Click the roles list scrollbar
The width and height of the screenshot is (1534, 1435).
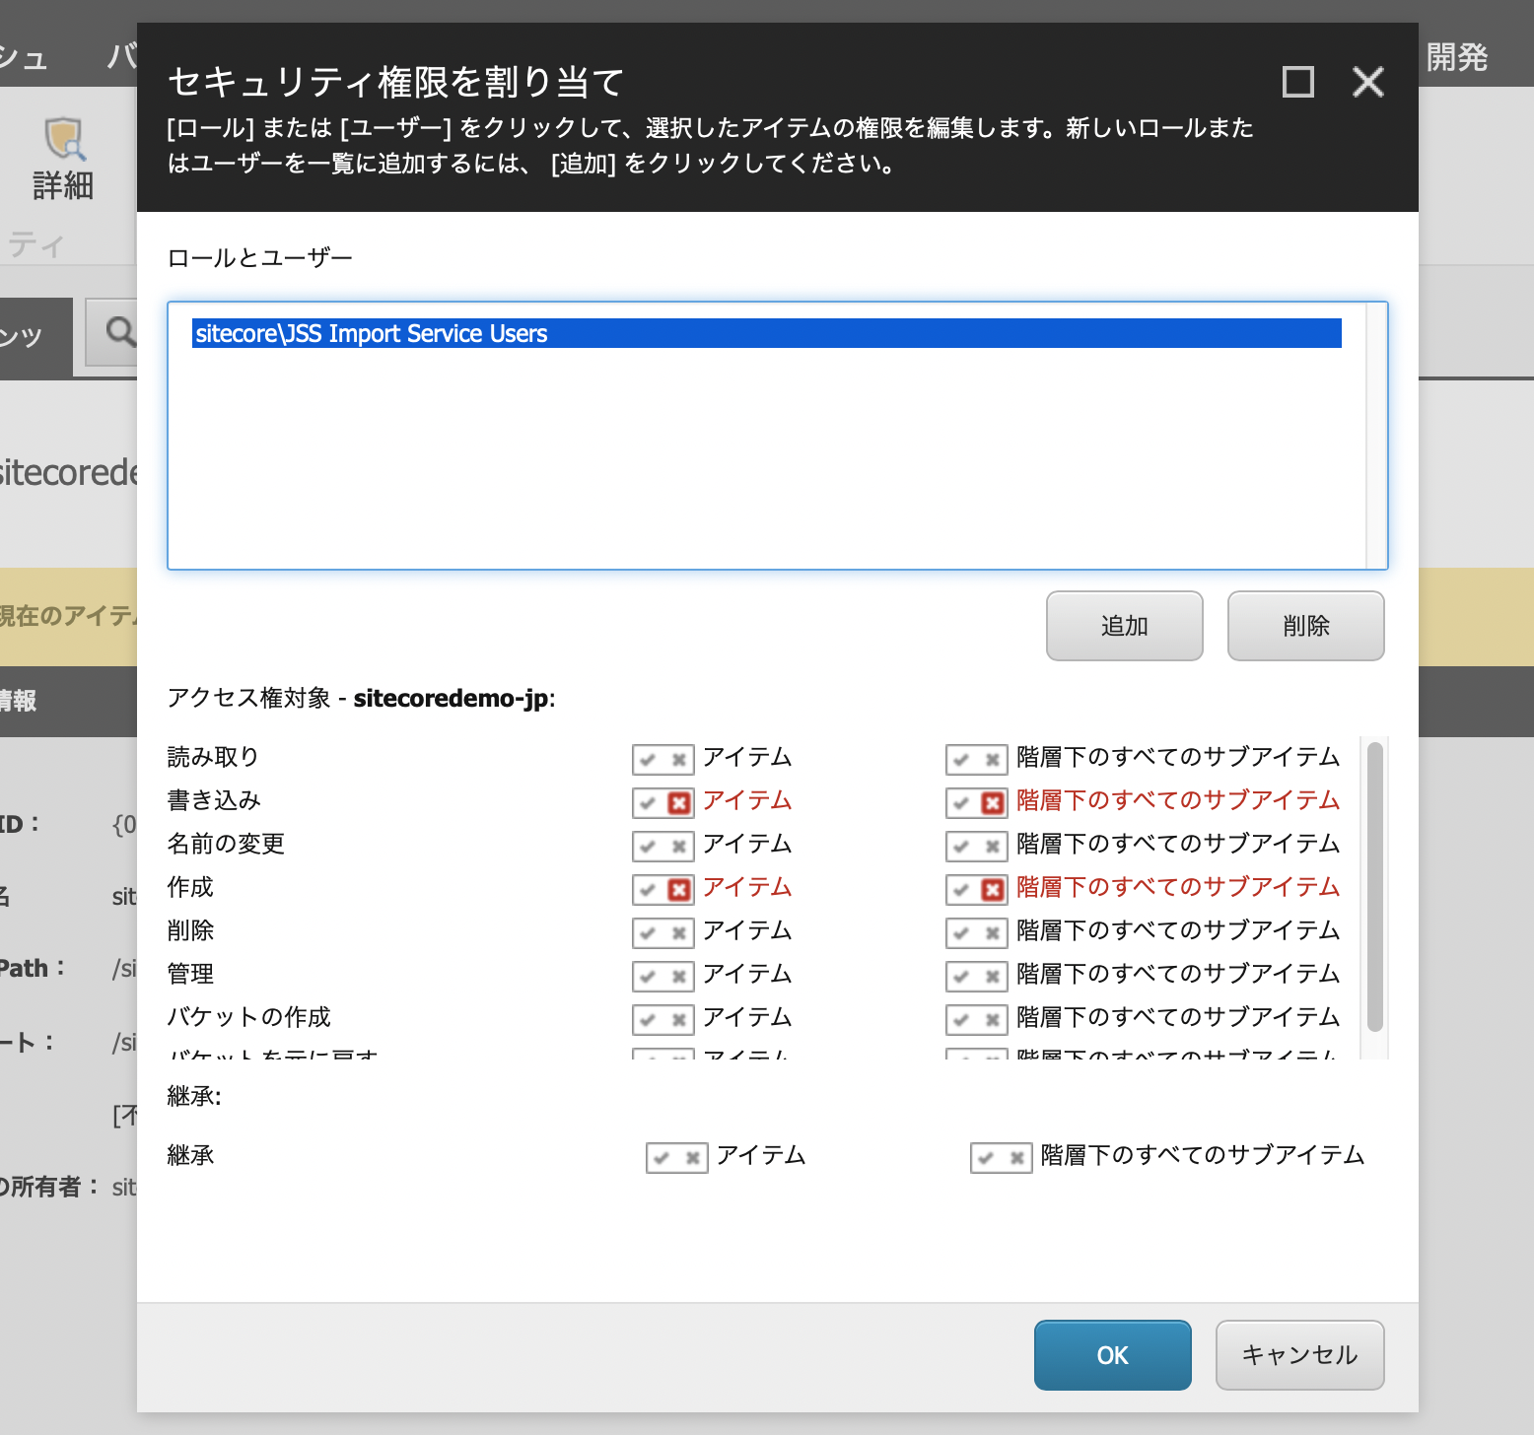coord(1376,436)
